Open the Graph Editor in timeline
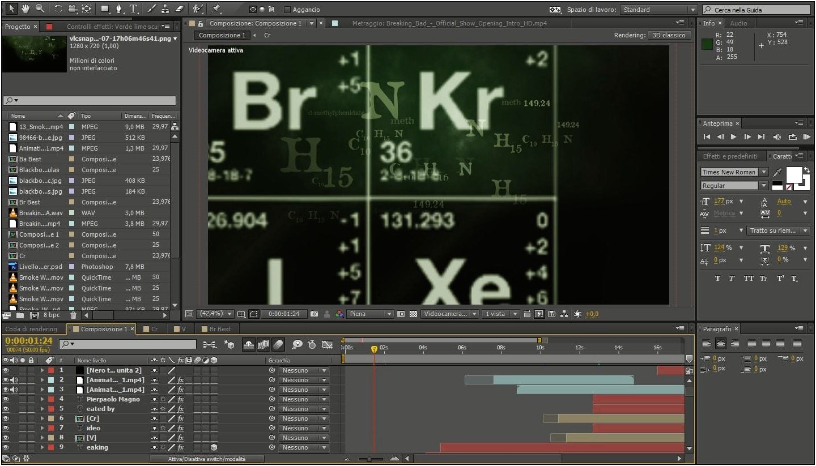Image resolution: width=816 pixels, height=466 pixels. click(x=327, y=344)
